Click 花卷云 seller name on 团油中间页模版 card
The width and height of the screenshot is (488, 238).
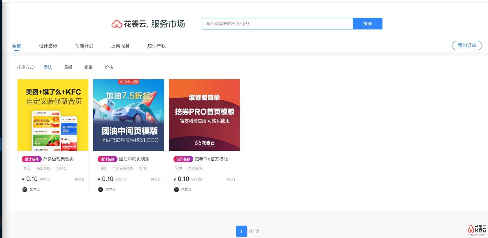click(110, 190)
